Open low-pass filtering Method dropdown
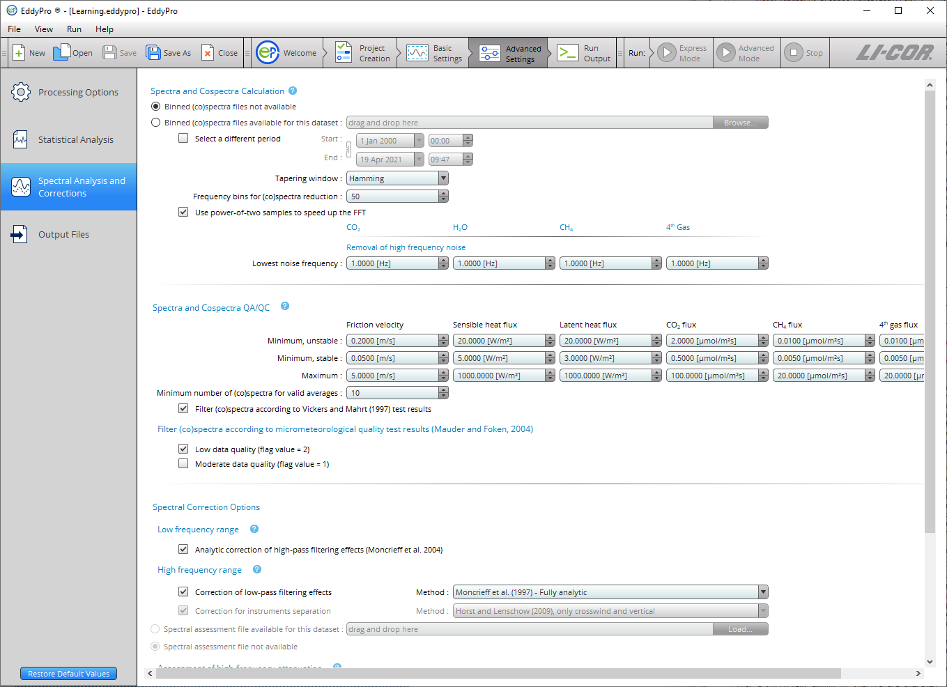947x687 pixels. (763, 592)
